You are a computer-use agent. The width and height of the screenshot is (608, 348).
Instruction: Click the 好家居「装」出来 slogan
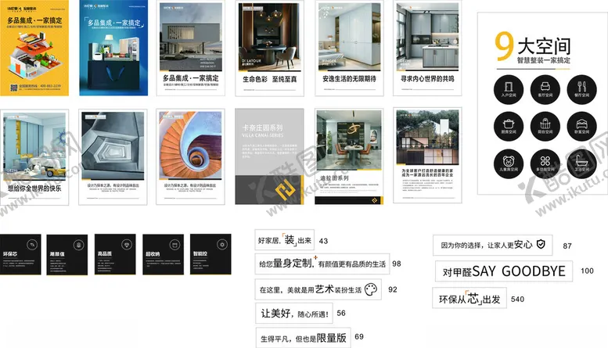tap(285, 240)
